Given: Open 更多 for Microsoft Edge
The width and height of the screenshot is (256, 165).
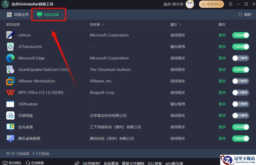Looking at the screenshot, I should point(222,58).
